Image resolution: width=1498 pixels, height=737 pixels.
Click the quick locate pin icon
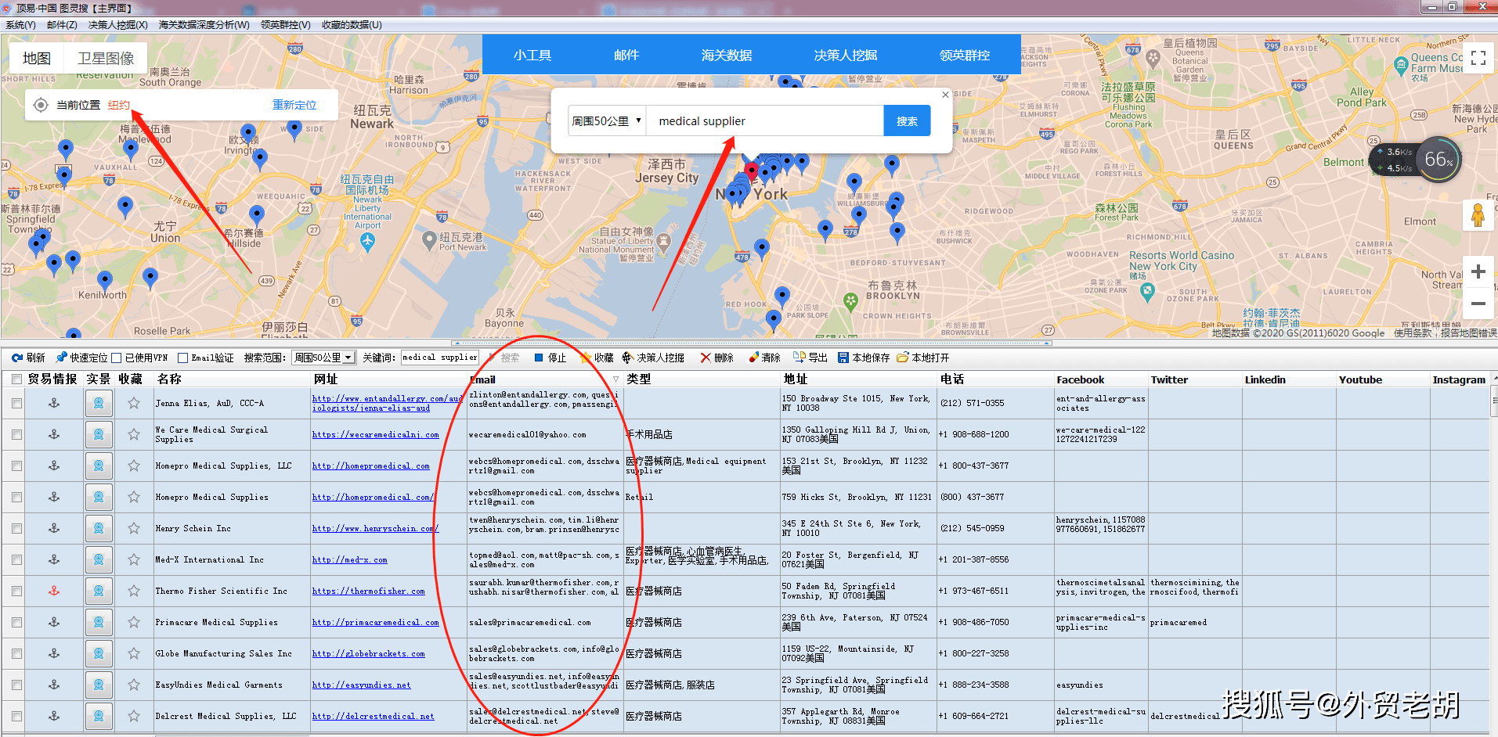[61, 358]
